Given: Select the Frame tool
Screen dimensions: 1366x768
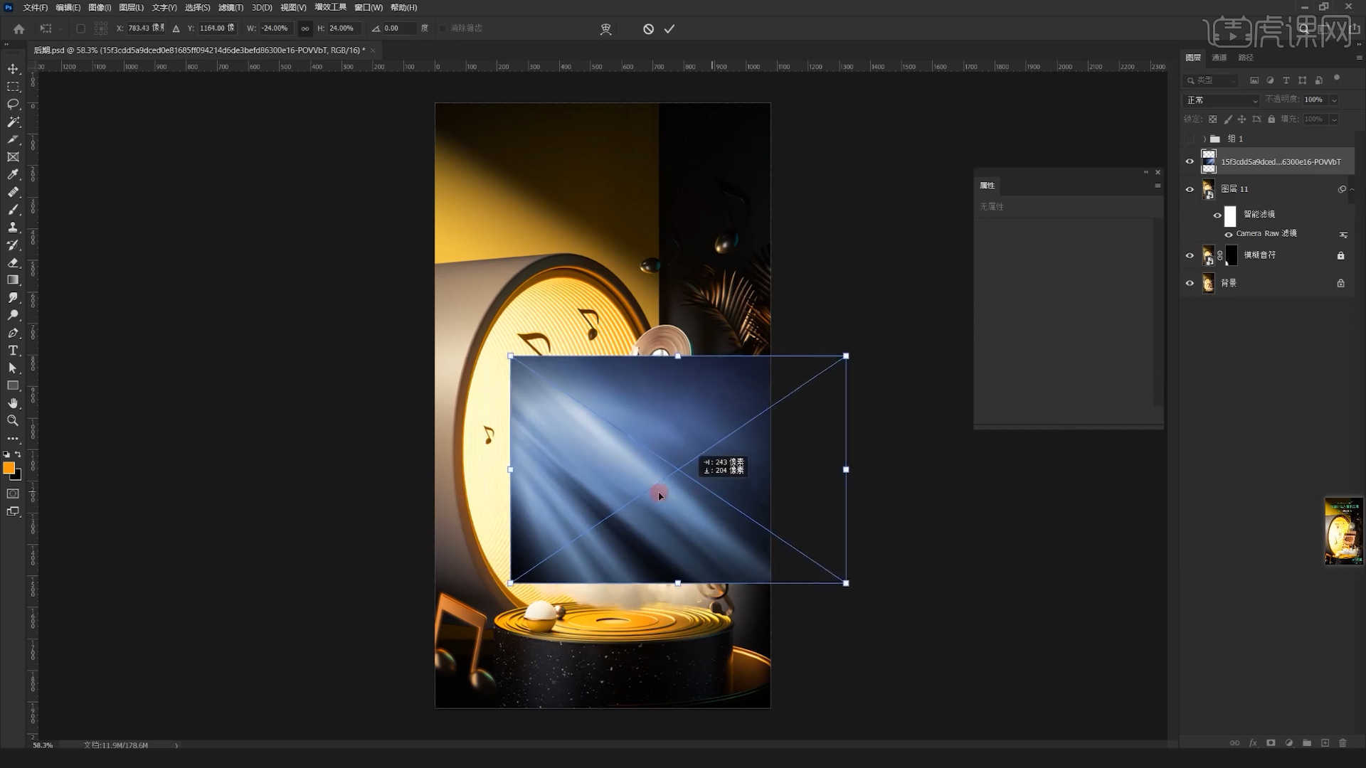Looking at the screenshot, I should click(x=13, y=157).
